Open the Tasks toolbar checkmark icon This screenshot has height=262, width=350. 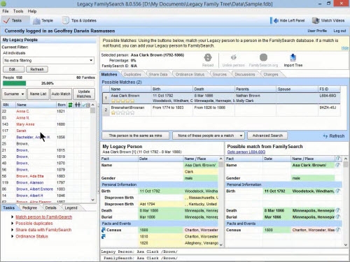(x=6, y=20)
